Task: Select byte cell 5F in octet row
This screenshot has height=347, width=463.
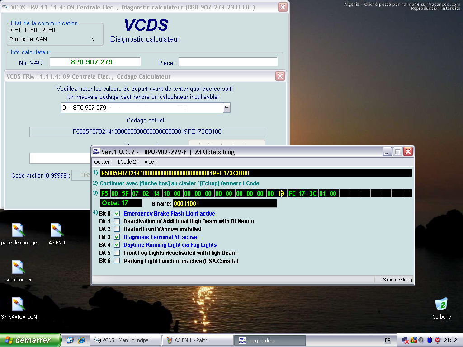Action: click(126, 193)
